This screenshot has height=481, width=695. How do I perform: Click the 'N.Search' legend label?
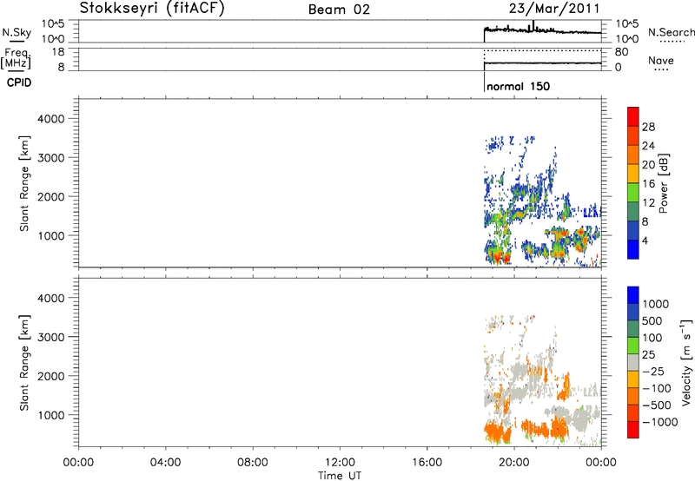click(671, 32)
